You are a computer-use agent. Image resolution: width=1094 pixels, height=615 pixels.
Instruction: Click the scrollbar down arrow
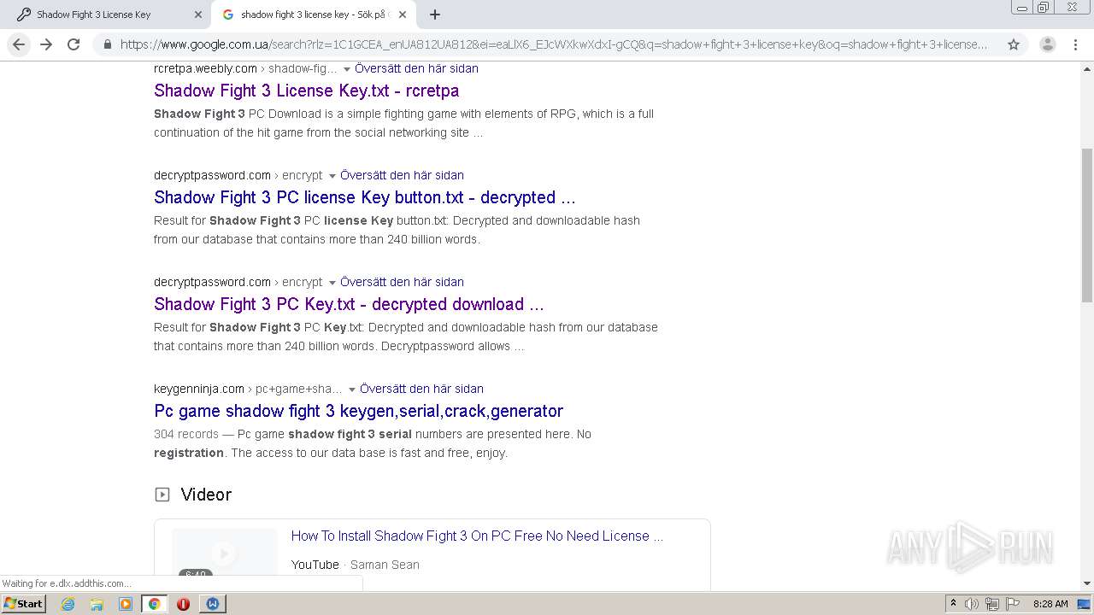click(x=1086, y=583)
